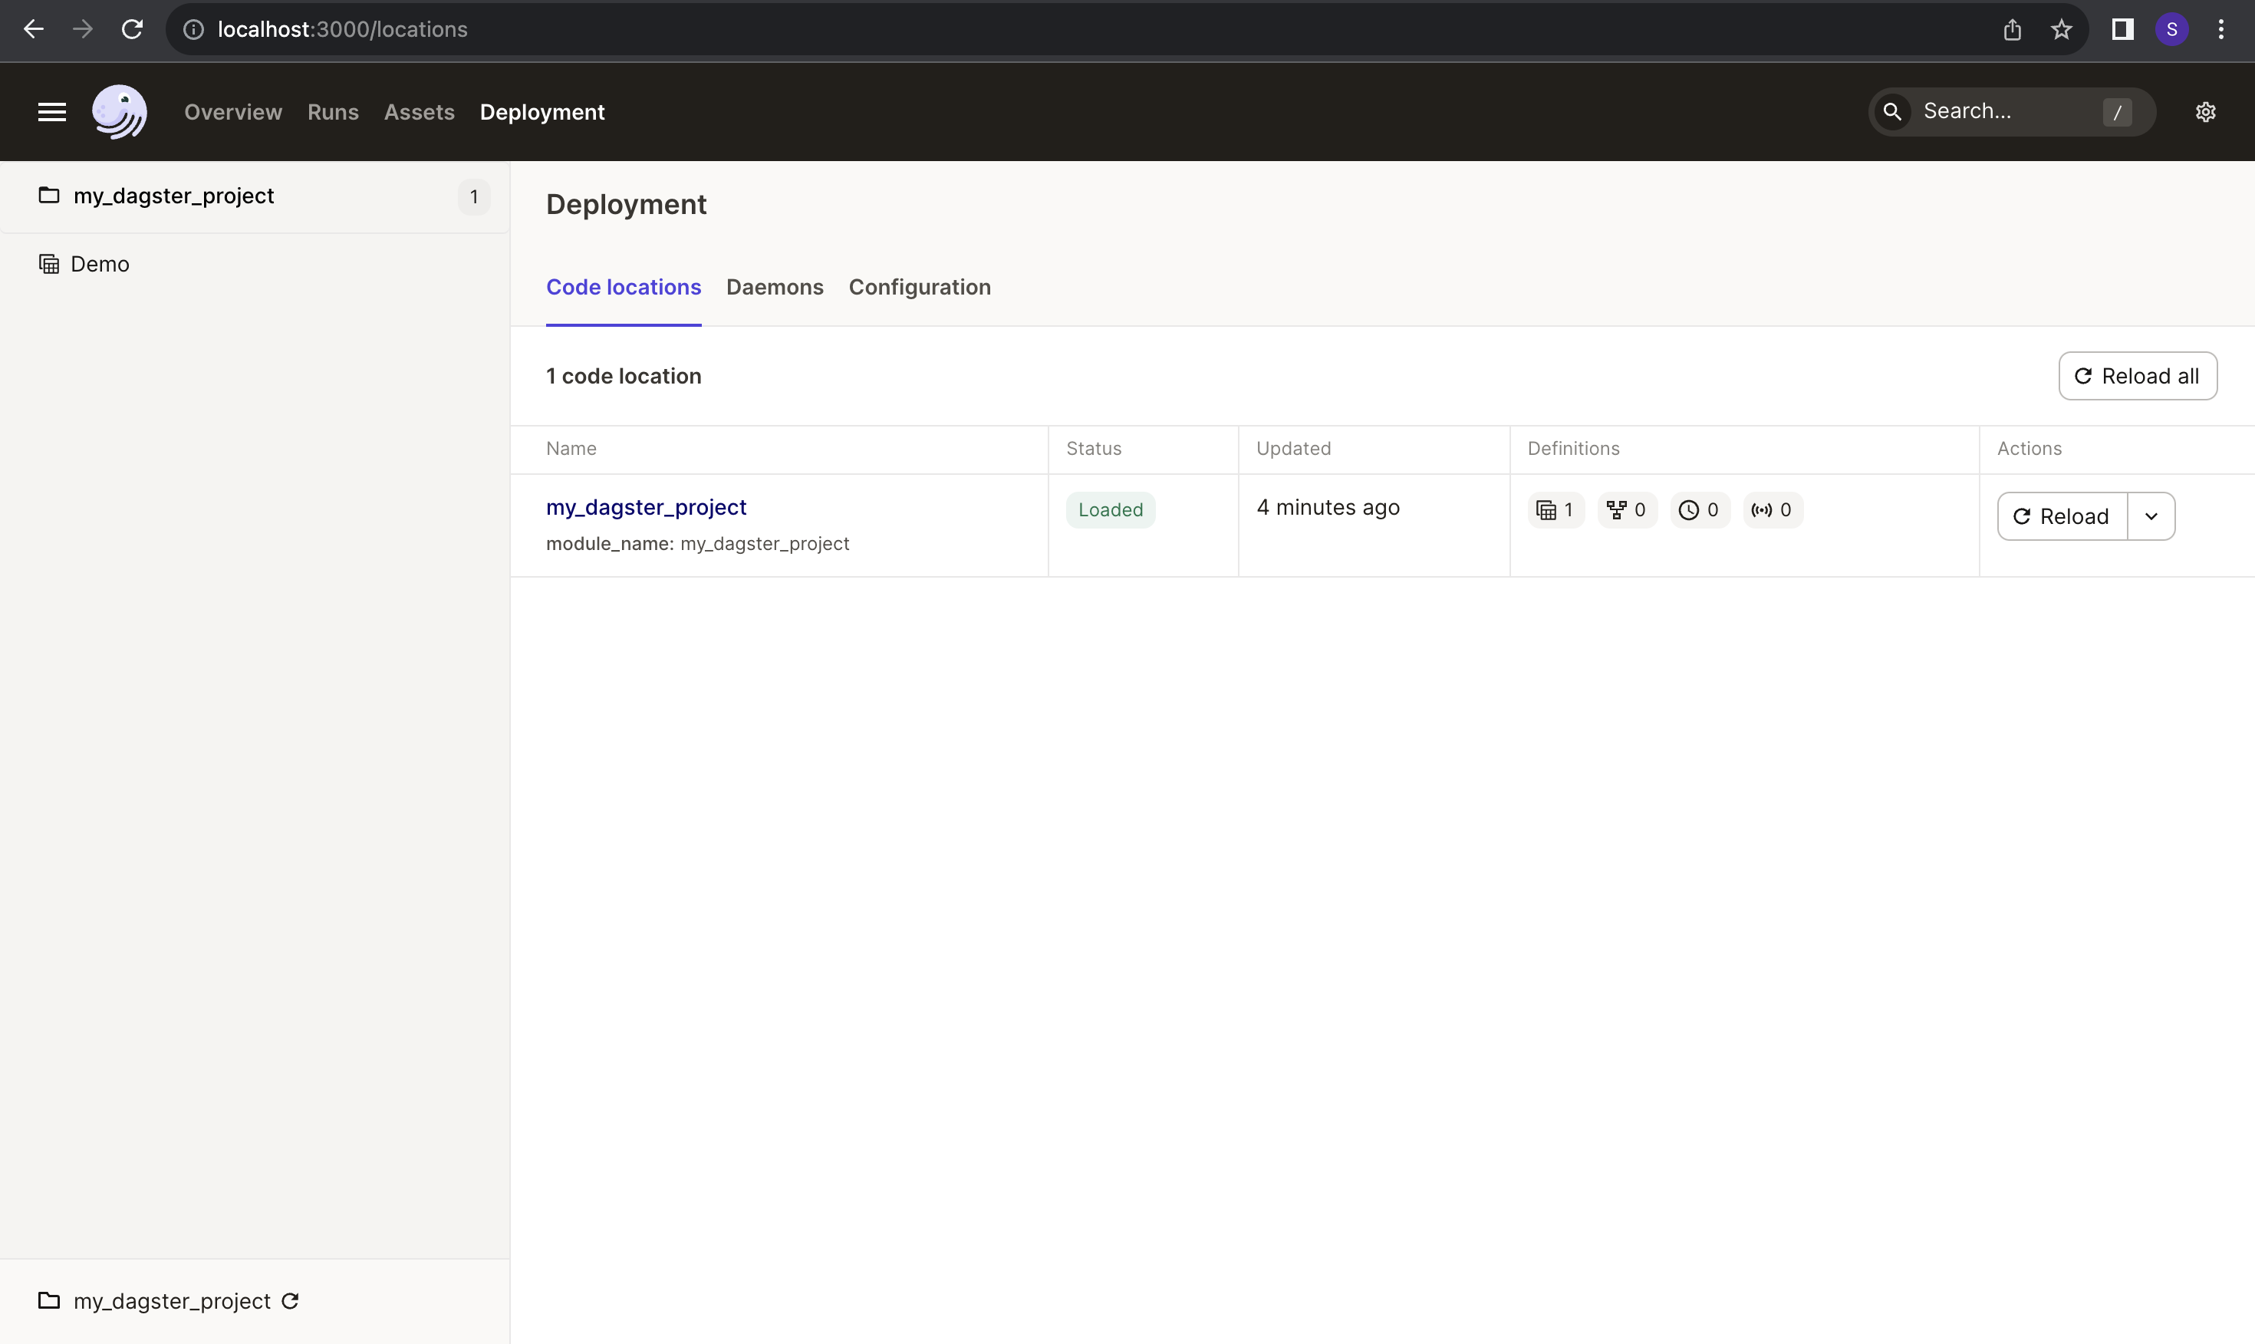Toggle the browser side panel
The height and width of the screenshot is (1344, 2255).
coord(2122,30)
